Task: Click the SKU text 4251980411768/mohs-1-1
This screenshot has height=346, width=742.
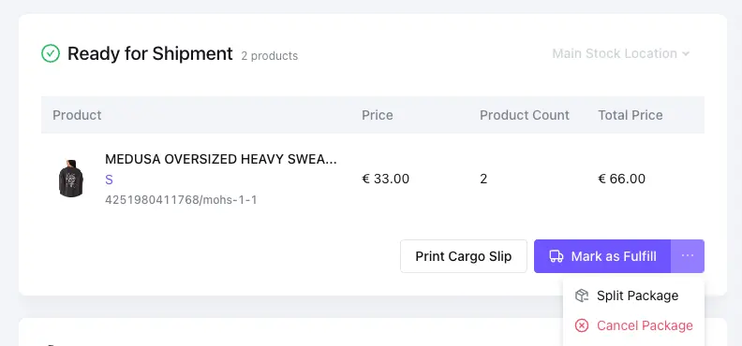Action: point(181,200)
